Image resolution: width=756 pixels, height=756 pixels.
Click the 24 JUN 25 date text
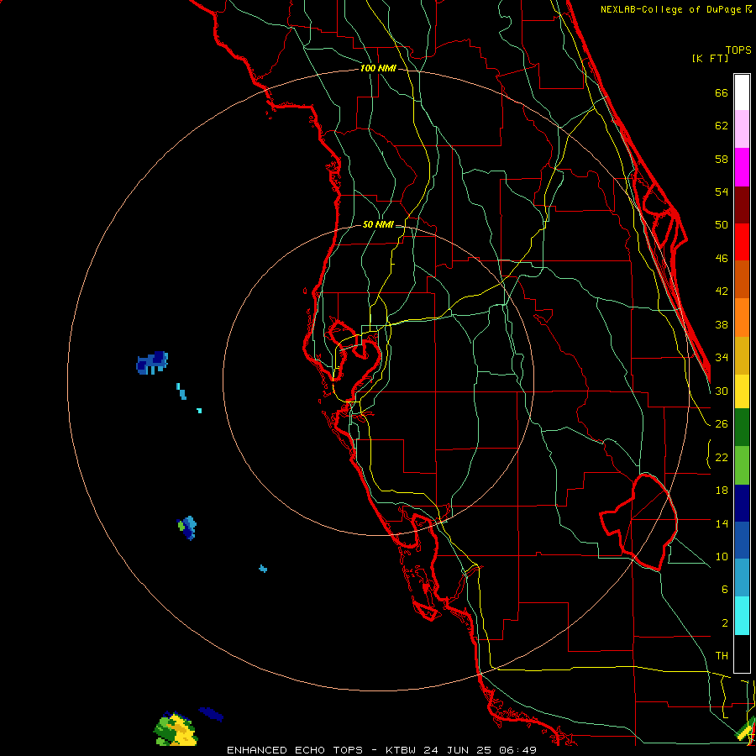457,750
